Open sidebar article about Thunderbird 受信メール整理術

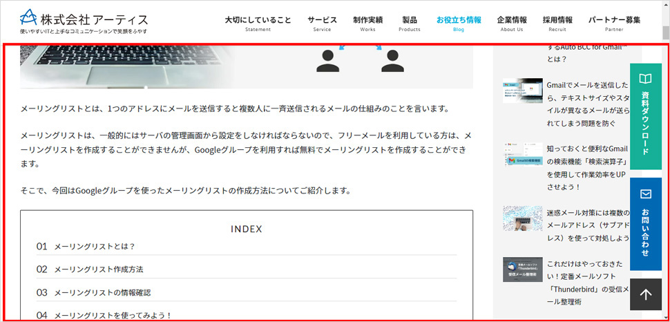point(588,282)
